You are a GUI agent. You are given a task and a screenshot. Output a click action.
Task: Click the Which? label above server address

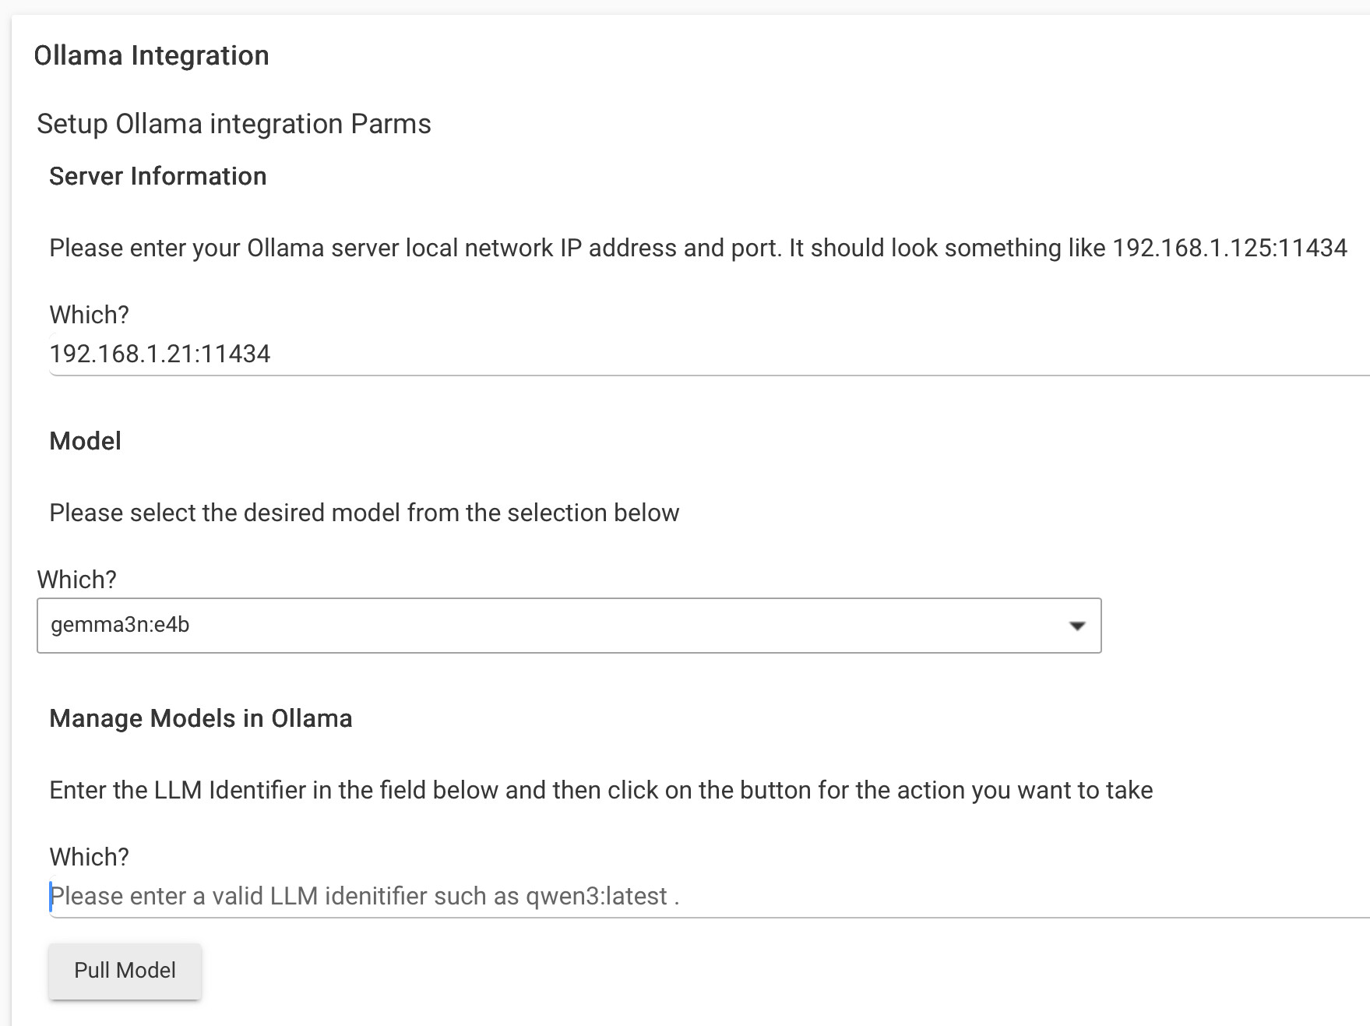[89, 316]
